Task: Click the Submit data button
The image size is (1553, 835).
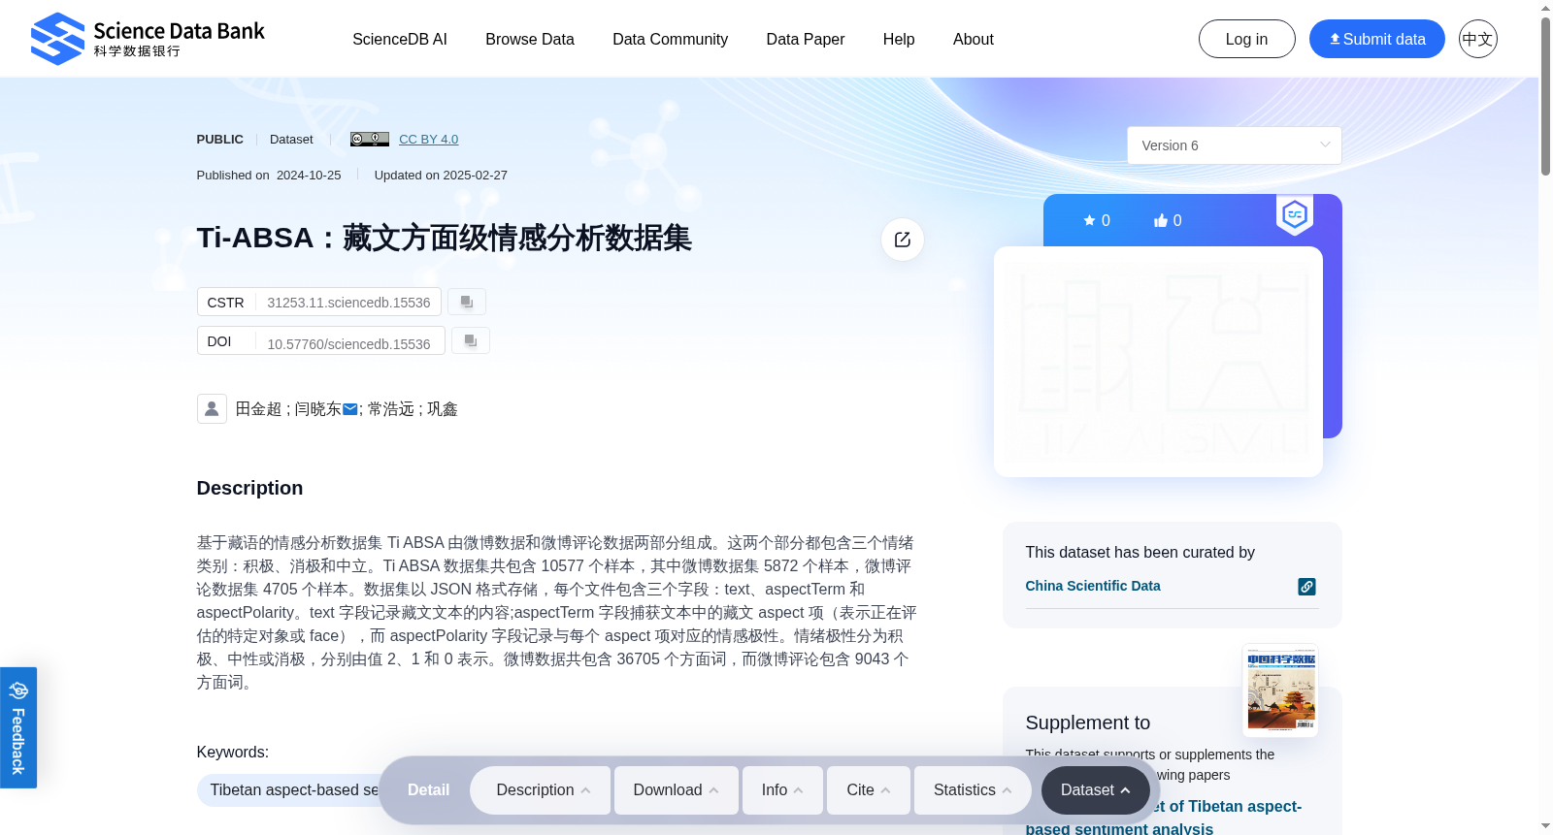Action: (1376, 39)
